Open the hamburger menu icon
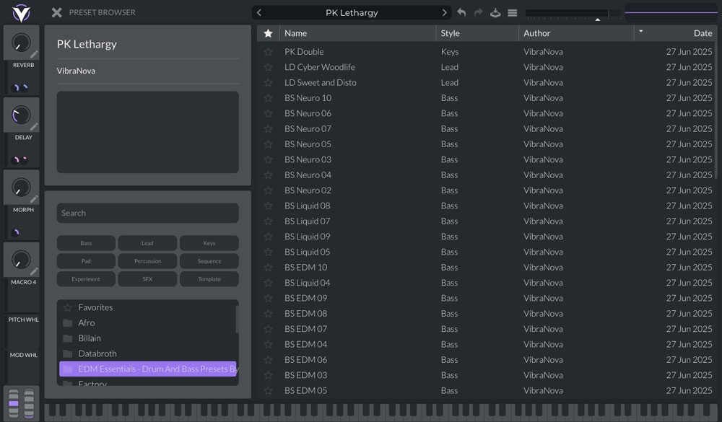 [x=513, y=13]
